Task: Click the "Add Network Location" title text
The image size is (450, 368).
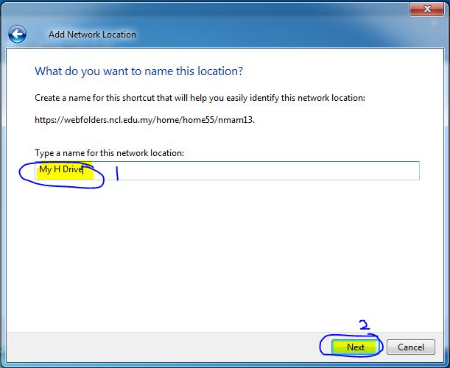Action: click(92, 35)
